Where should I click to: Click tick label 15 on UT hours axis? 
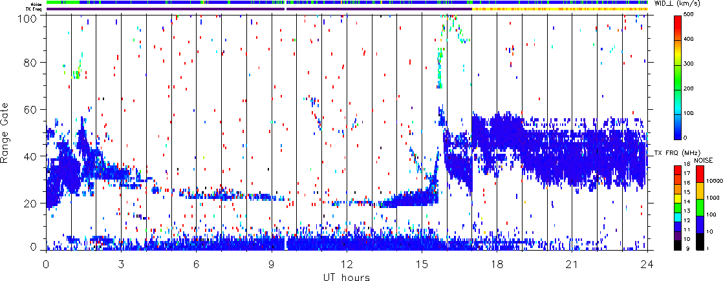422,264
